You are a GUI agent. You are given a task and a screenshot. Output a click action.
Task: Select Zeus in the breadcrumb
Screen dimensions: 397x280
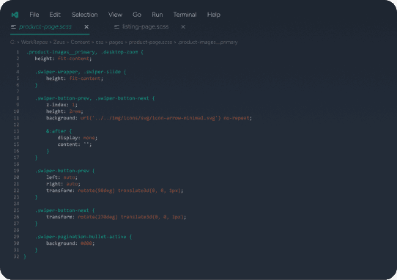click(59, 42)
